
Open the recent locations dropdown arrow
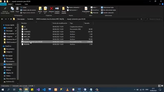(8, 19)
